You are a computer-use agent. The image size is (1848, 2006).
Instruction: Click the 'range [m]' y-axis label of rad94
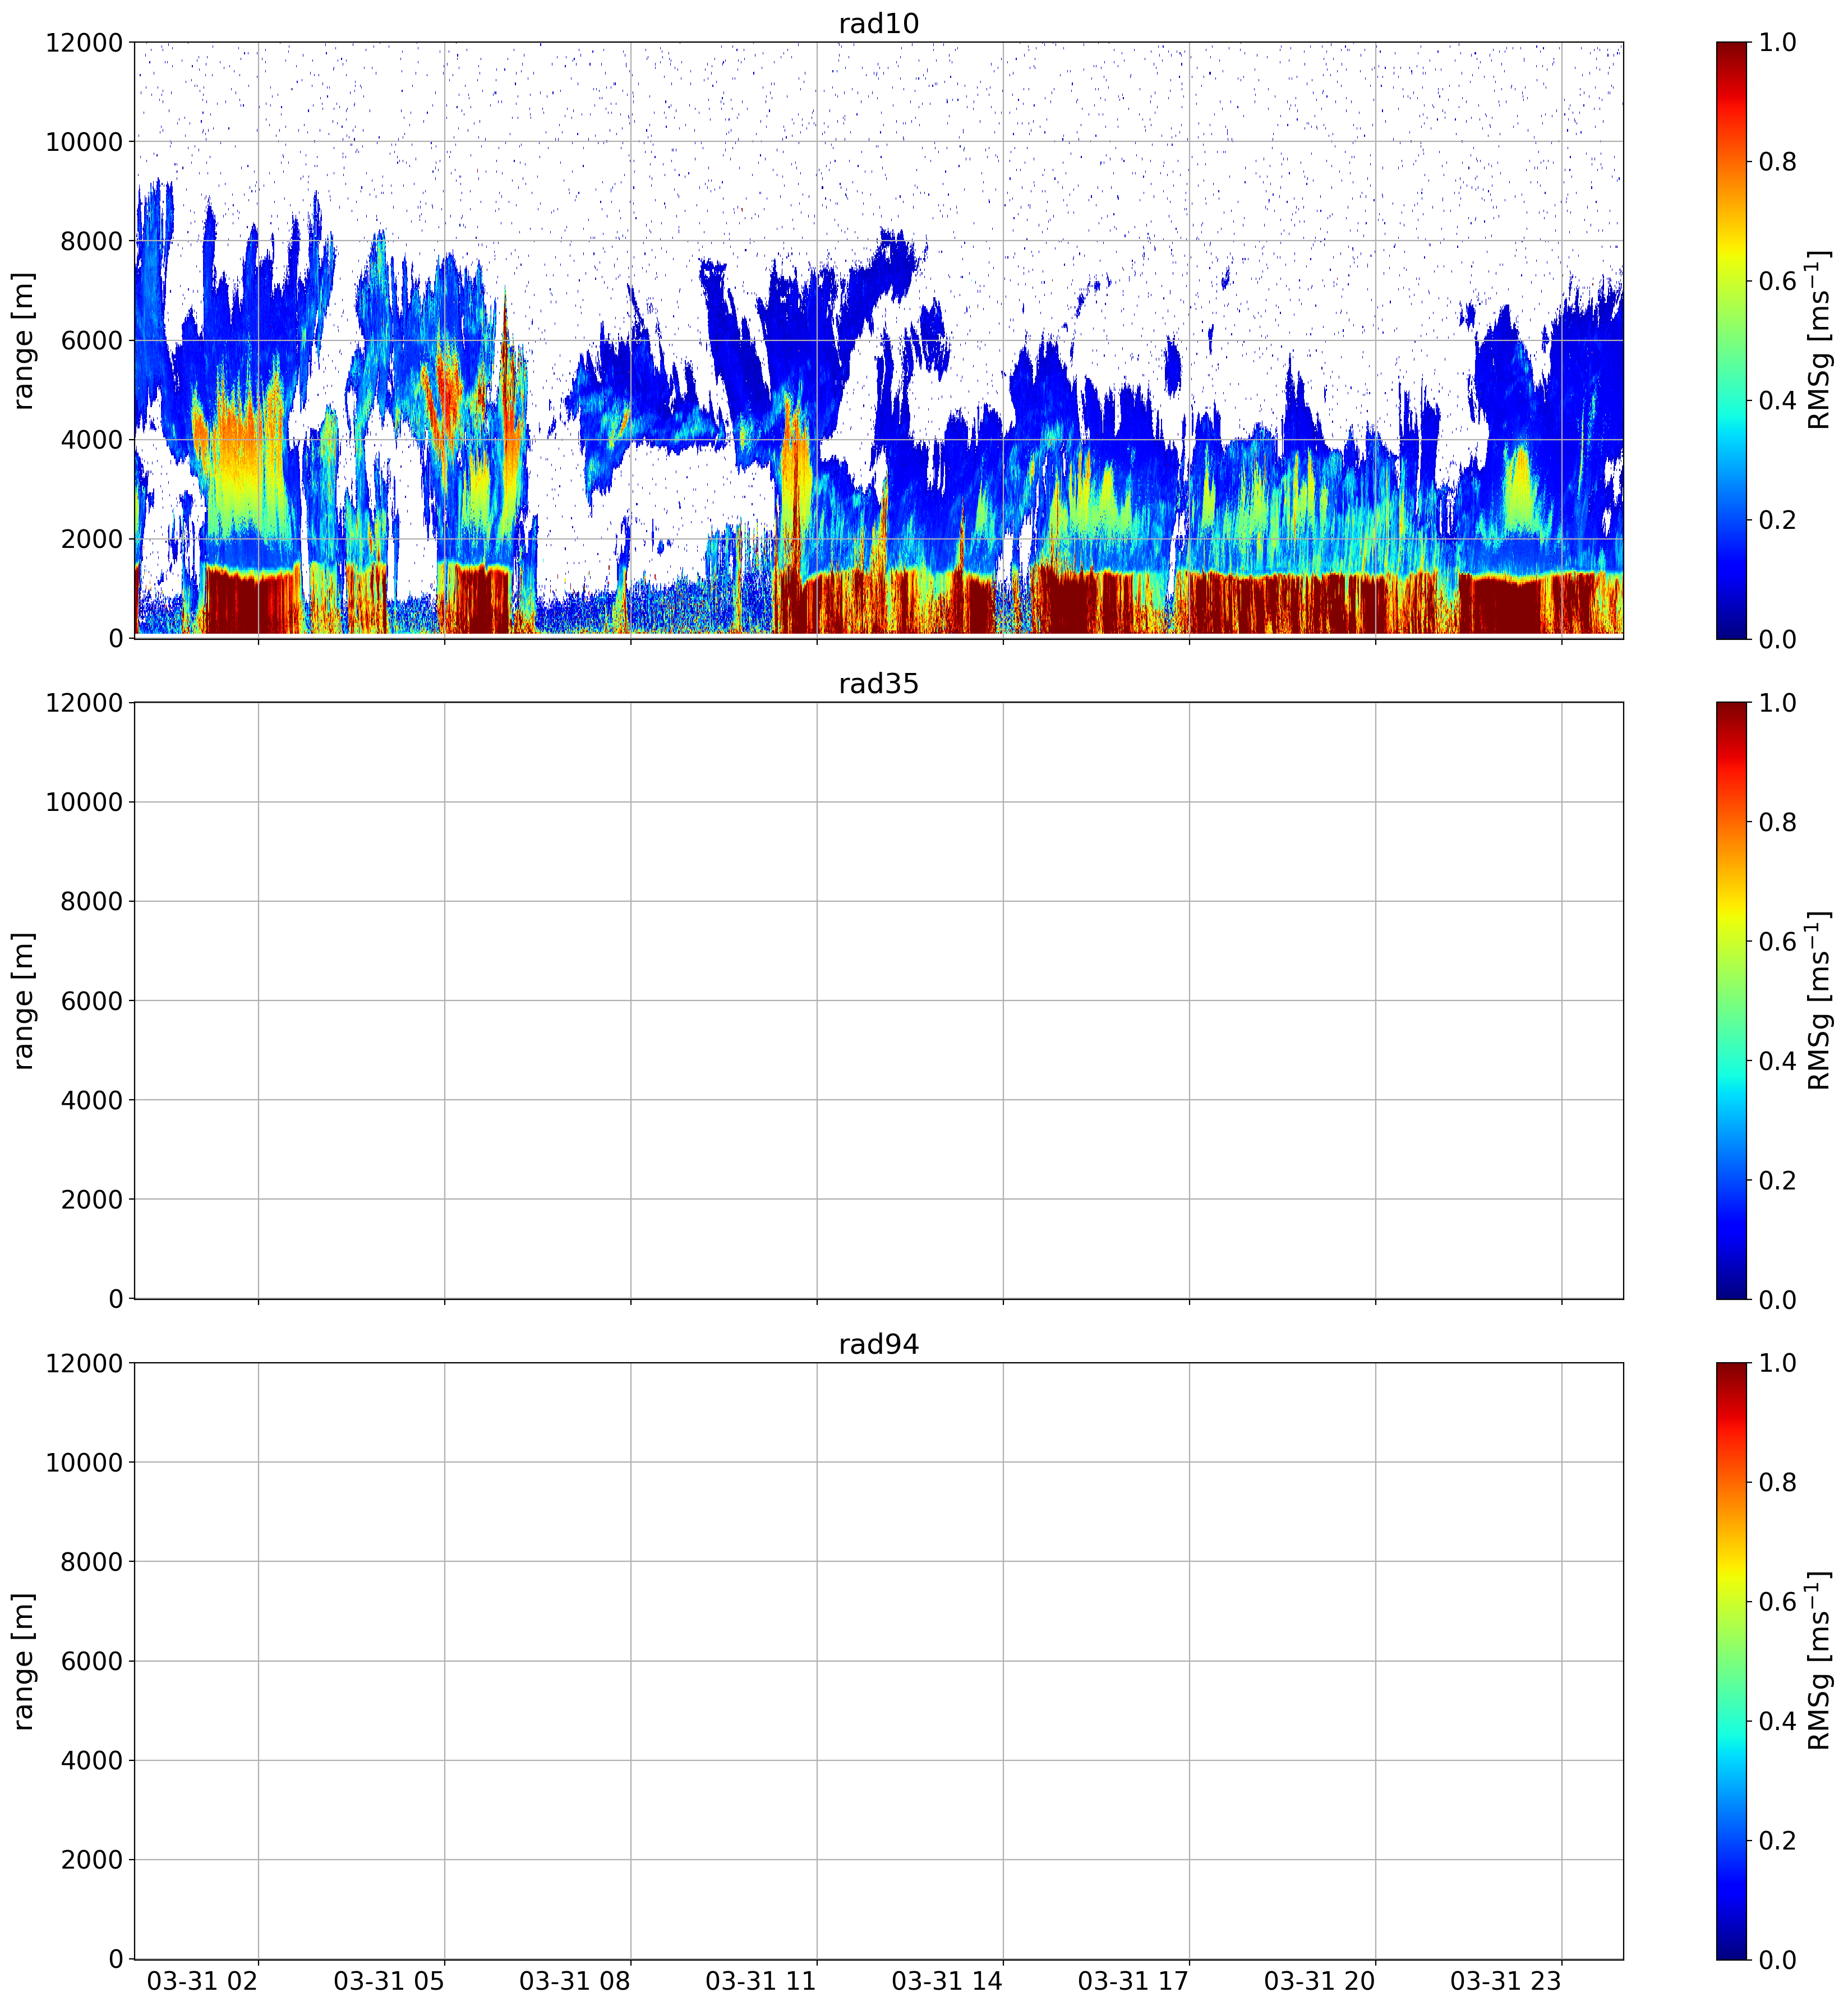pyautogui.click(x=23, y=1661)
